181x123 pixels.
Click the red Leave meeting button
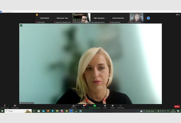(x=177, y=106)
